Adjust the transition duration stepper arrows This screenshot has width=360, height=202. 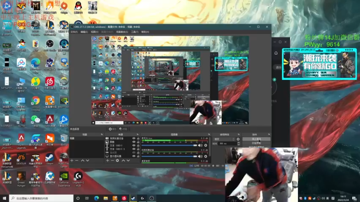239,144
